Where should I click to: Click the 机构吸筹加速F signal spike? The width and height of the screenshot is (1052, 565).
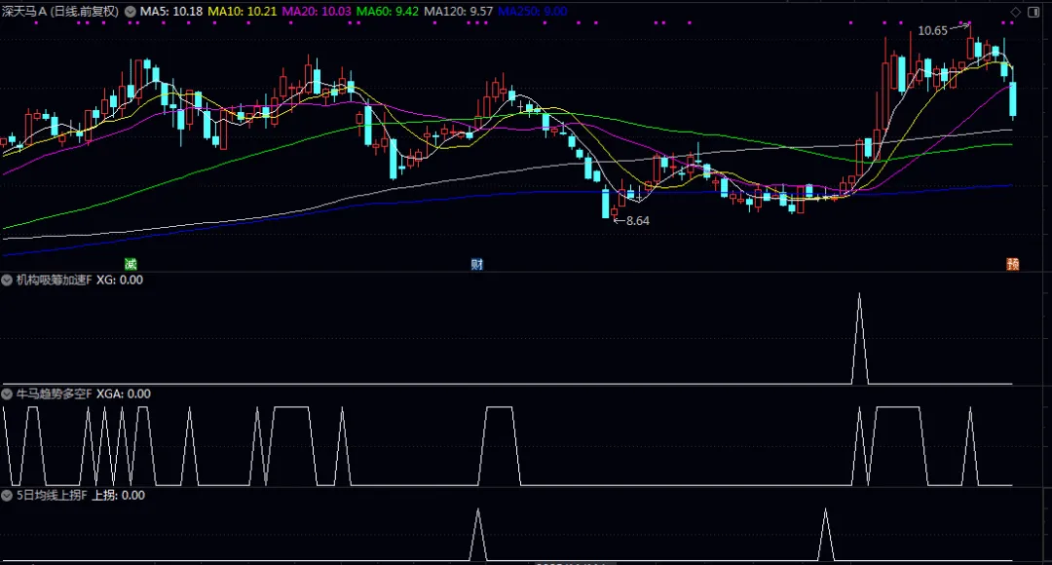click(859, 337)
